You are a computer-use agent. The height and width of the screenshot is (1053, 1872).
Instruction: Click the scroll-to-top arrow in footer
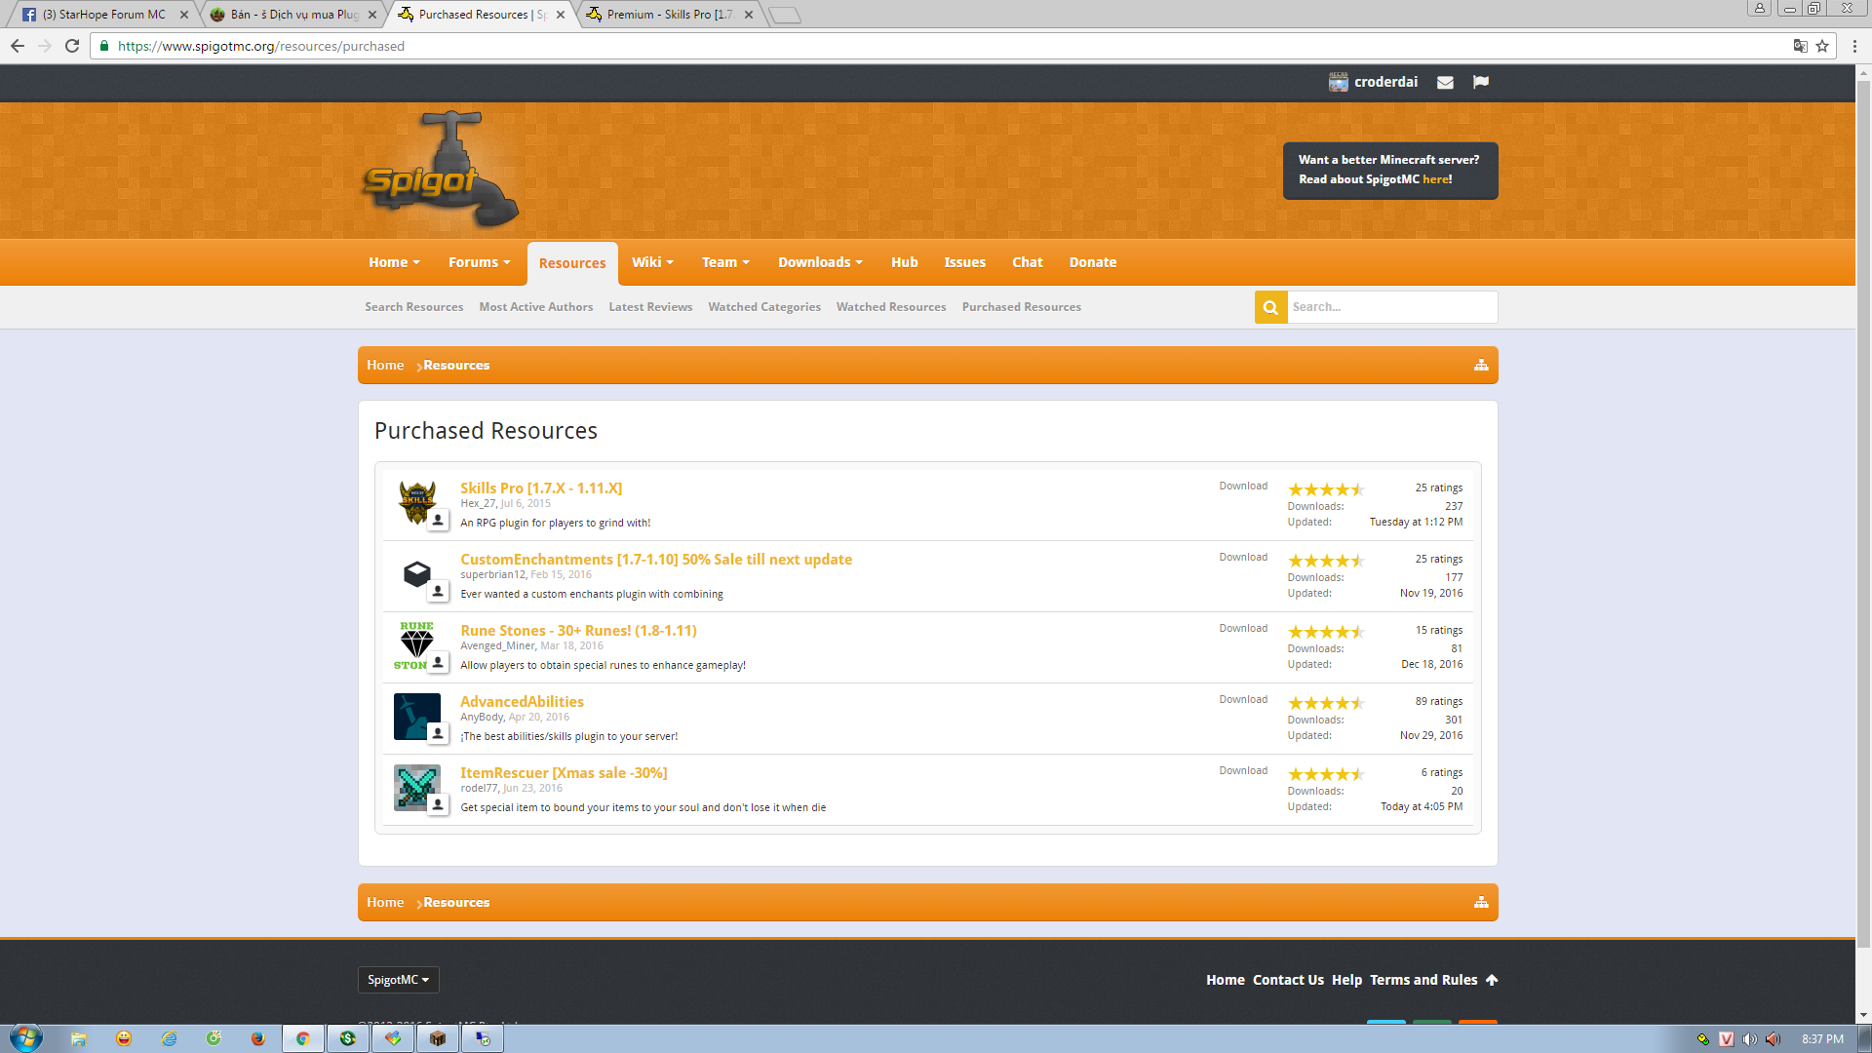pos(1492,980)
